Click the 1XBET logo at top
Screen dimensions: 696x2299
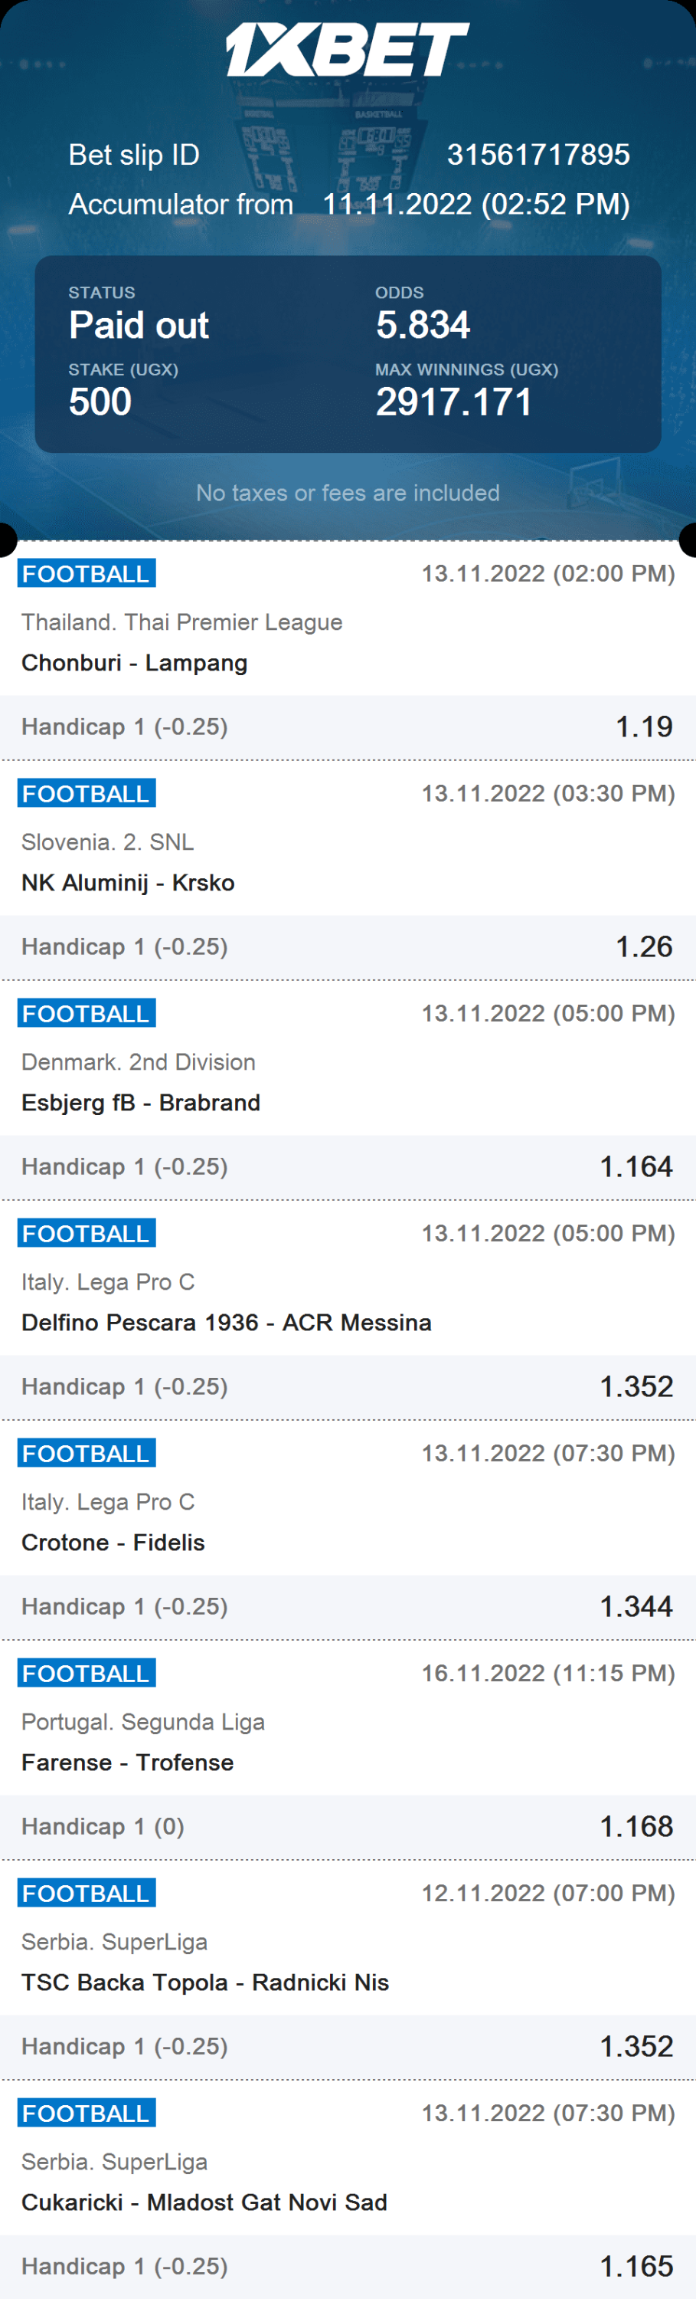pyautogui.click(x=347, y=50)
